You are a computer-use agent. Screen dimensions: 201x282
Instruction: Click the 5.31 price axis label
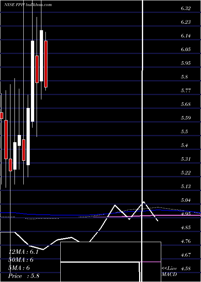[x=186, y=159]
